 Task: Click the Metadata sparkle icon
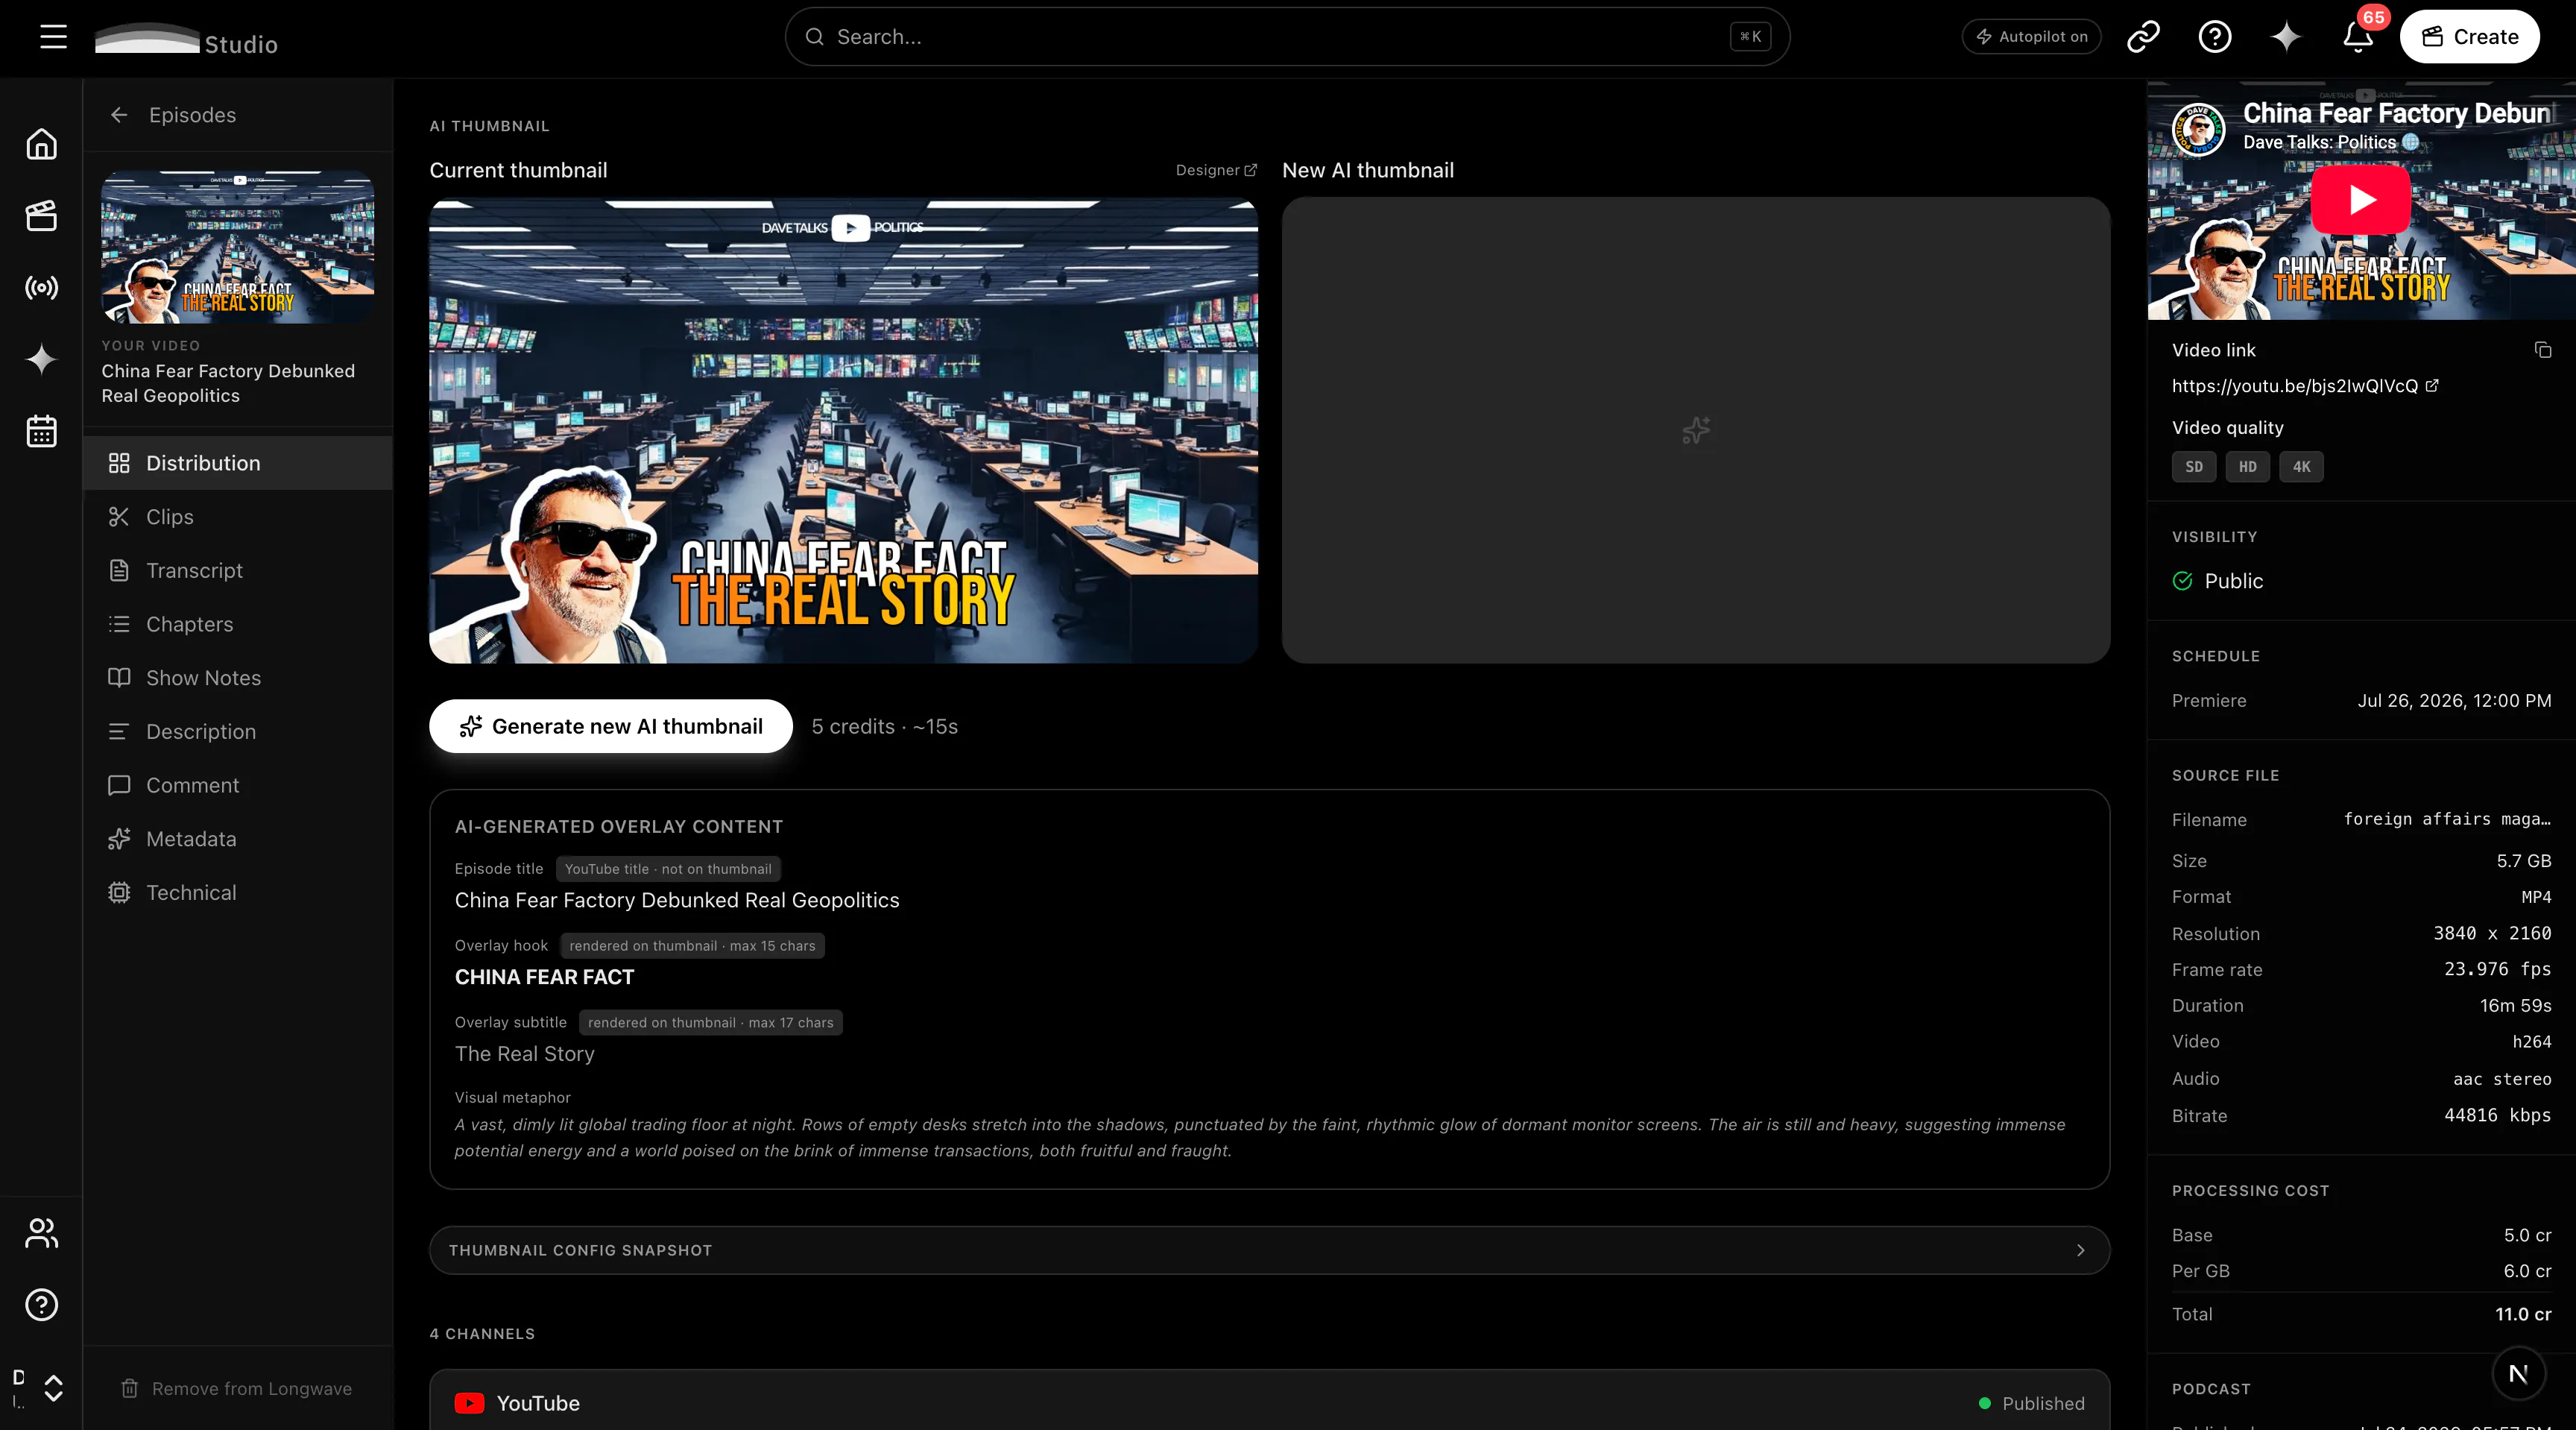[x=119, y=839]
